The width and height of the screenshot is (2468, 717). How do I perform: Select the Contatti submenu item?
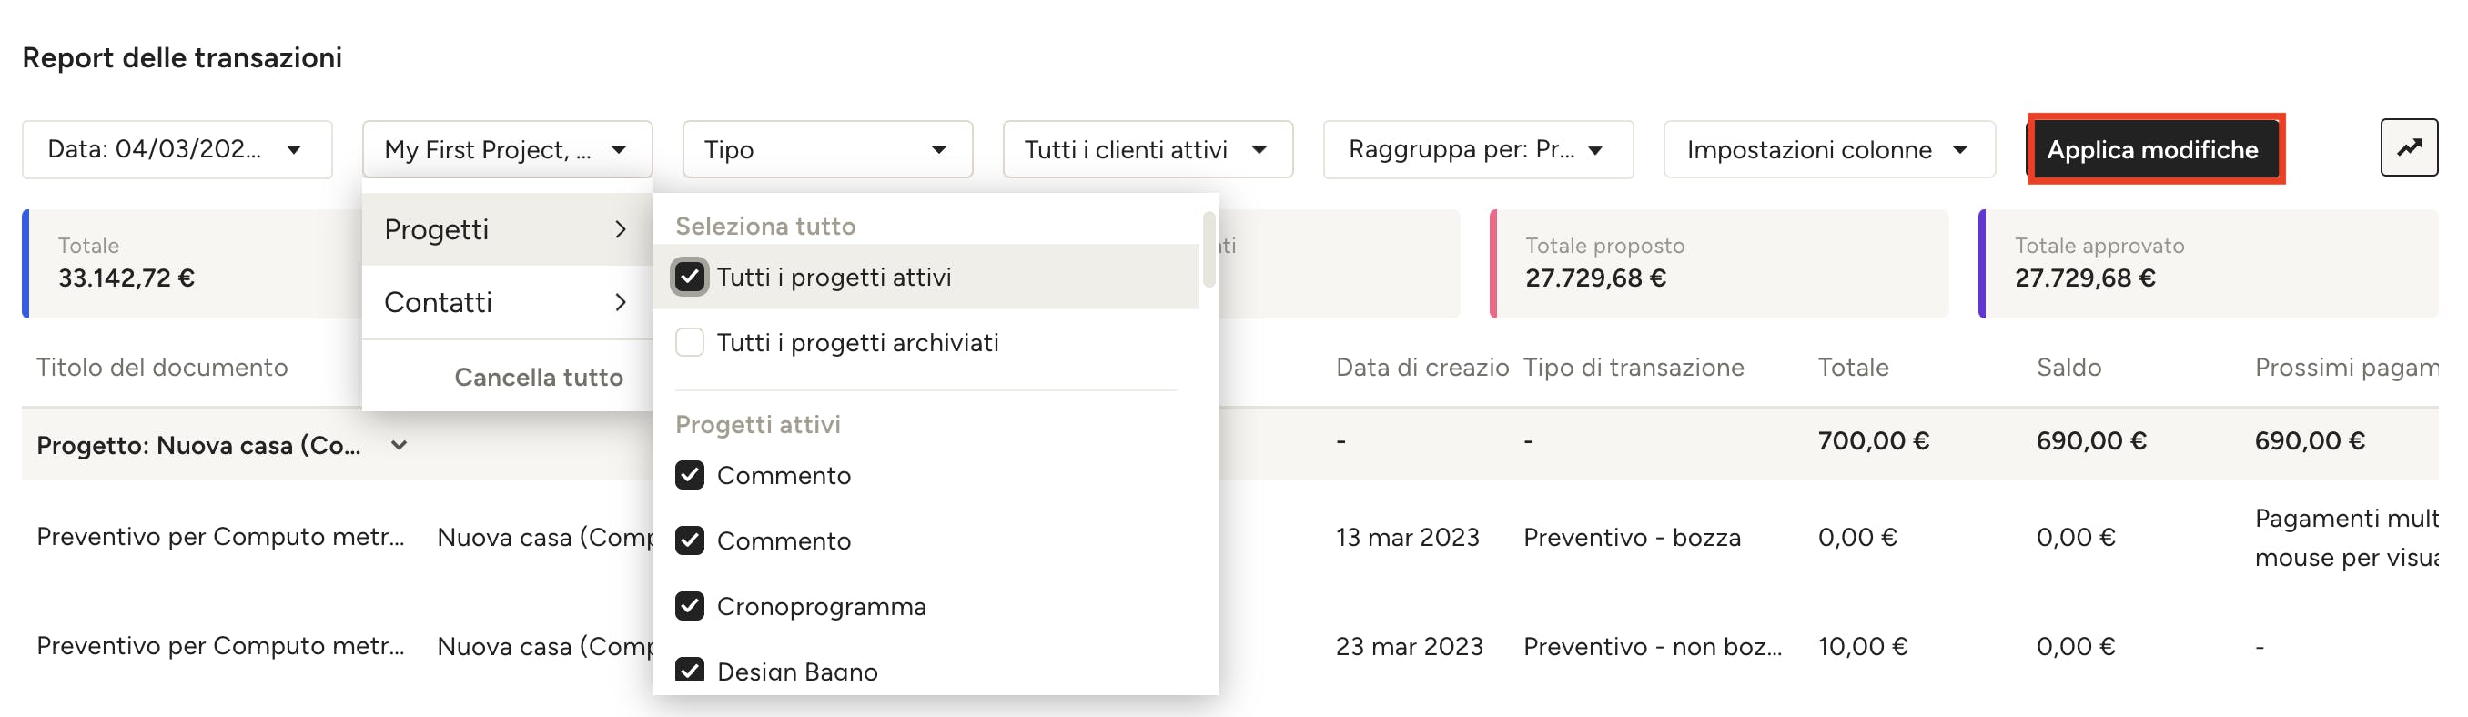click(x=507, y=302)
